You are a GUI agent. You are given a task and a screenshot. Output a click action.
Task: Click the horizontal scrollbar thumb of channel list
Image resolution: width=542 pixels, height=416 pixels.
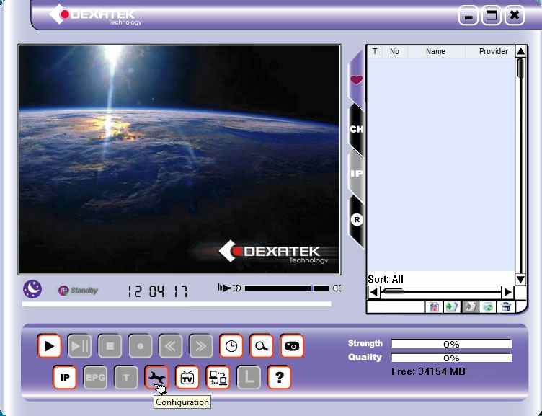pyautogui.click(x=394, y=291)
